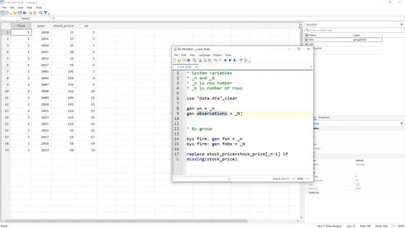Open the Execute dropdown arrow in Do-file Editor
This screenshot has width=405, height=228.
click(x=249, y=61)
